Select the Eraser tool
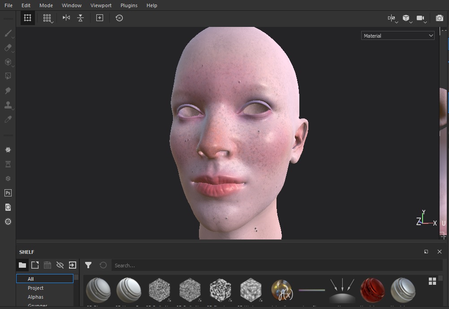 (8, 48)
